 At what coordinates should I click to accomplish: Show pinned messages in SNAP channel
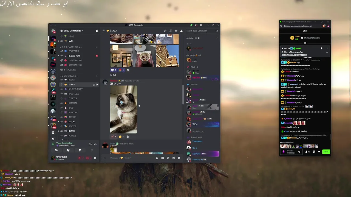176,31
